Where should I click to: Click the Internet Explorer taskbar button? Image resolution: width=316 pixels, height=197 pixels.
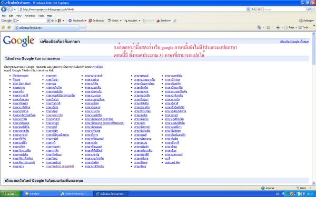[x=111, y=194]
